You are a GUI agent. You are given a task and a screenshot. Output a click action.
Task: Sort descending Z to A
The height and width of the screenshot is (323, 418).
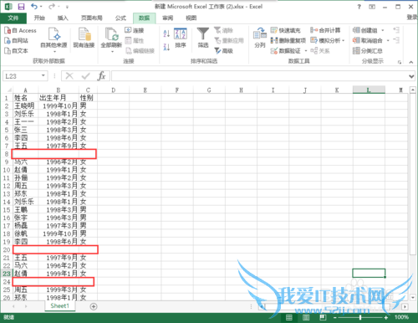[166, 47]
